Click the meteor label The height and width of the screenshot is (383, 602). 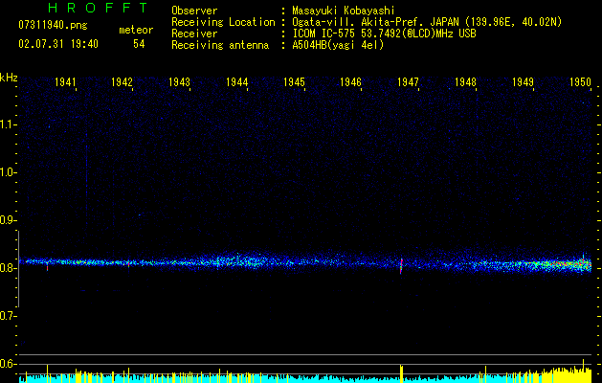coord(136,30)
